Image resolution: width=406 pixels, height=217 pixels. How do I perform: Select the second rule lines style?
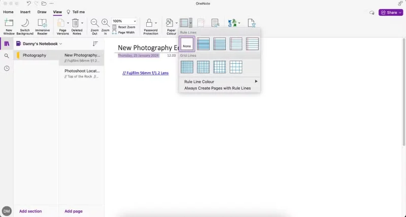tap(220, 44)
